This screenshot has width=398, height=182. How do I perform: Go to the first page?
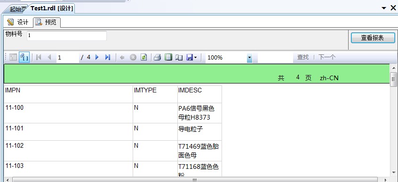[x=39, y=57]
